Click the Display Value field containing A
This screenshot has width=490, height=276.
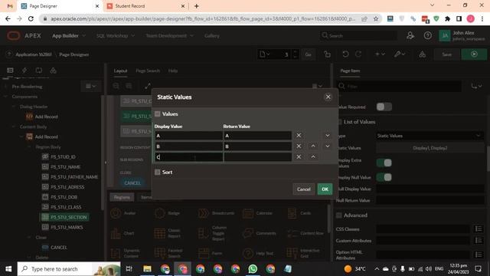click(188, 136)
